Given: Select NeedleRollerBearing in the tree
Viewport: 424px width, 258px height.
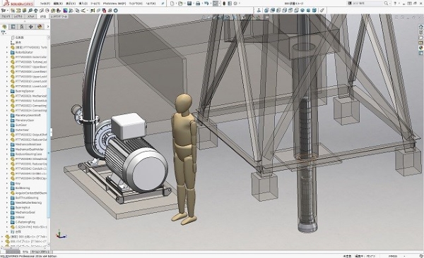Looking at the screenshot, I should (x=28, y=203).
